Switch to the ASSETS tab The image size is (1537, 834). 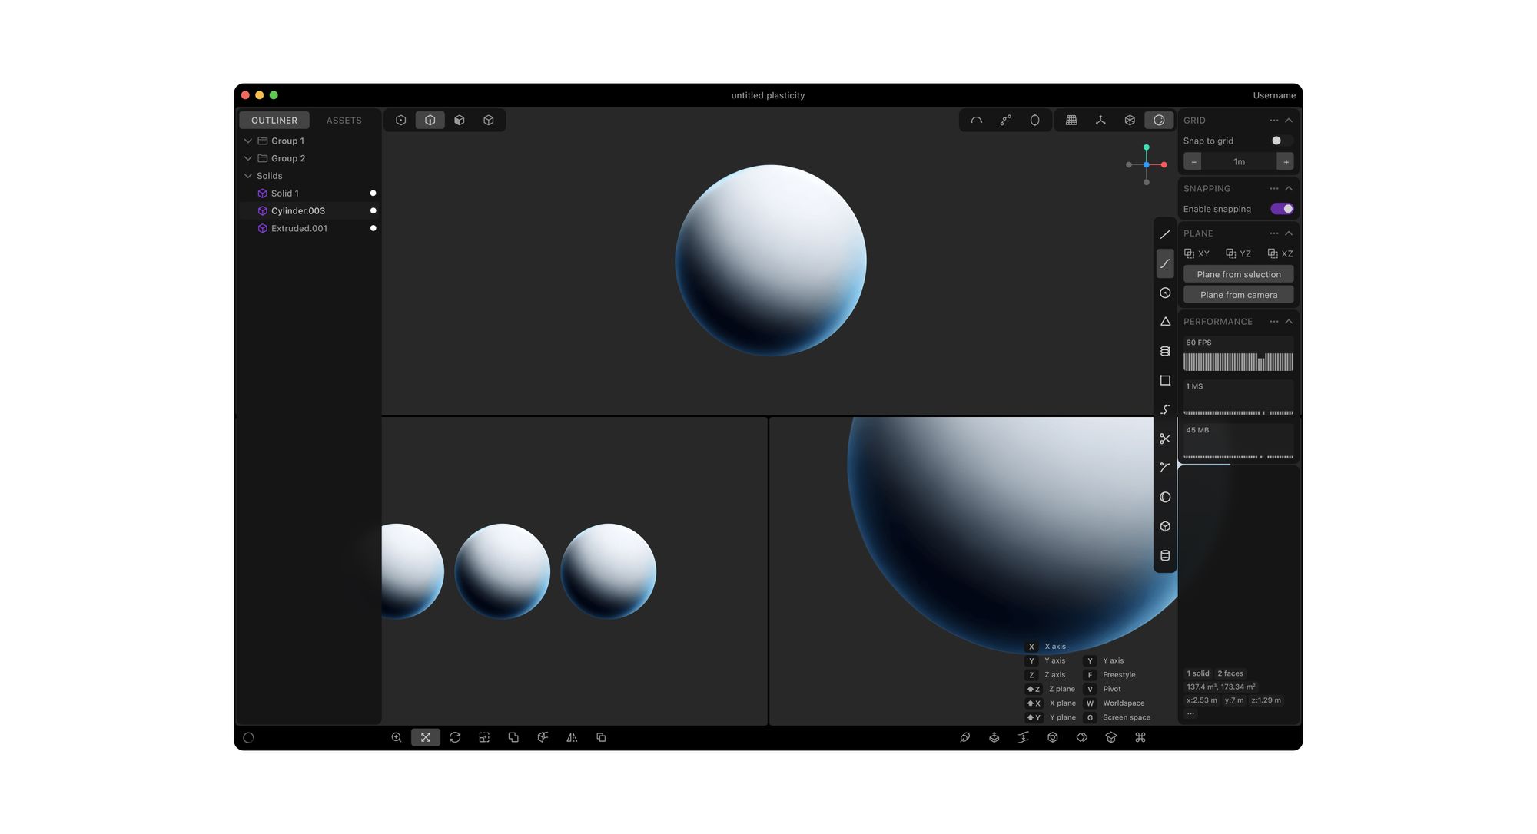[x=344, y=120]
